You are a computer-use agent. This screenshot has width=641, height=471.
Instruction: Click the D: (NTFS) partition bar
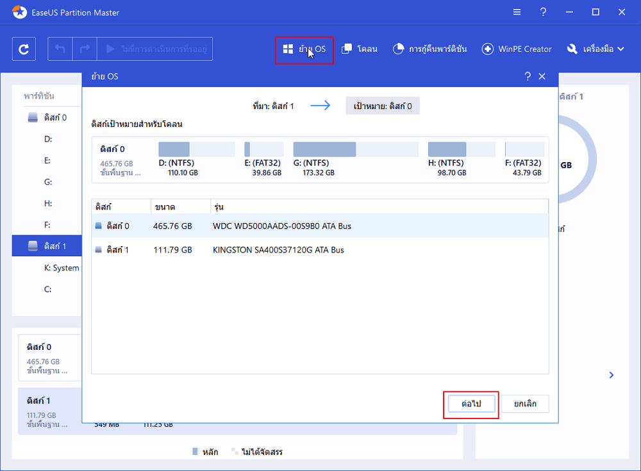click(197, 149)
